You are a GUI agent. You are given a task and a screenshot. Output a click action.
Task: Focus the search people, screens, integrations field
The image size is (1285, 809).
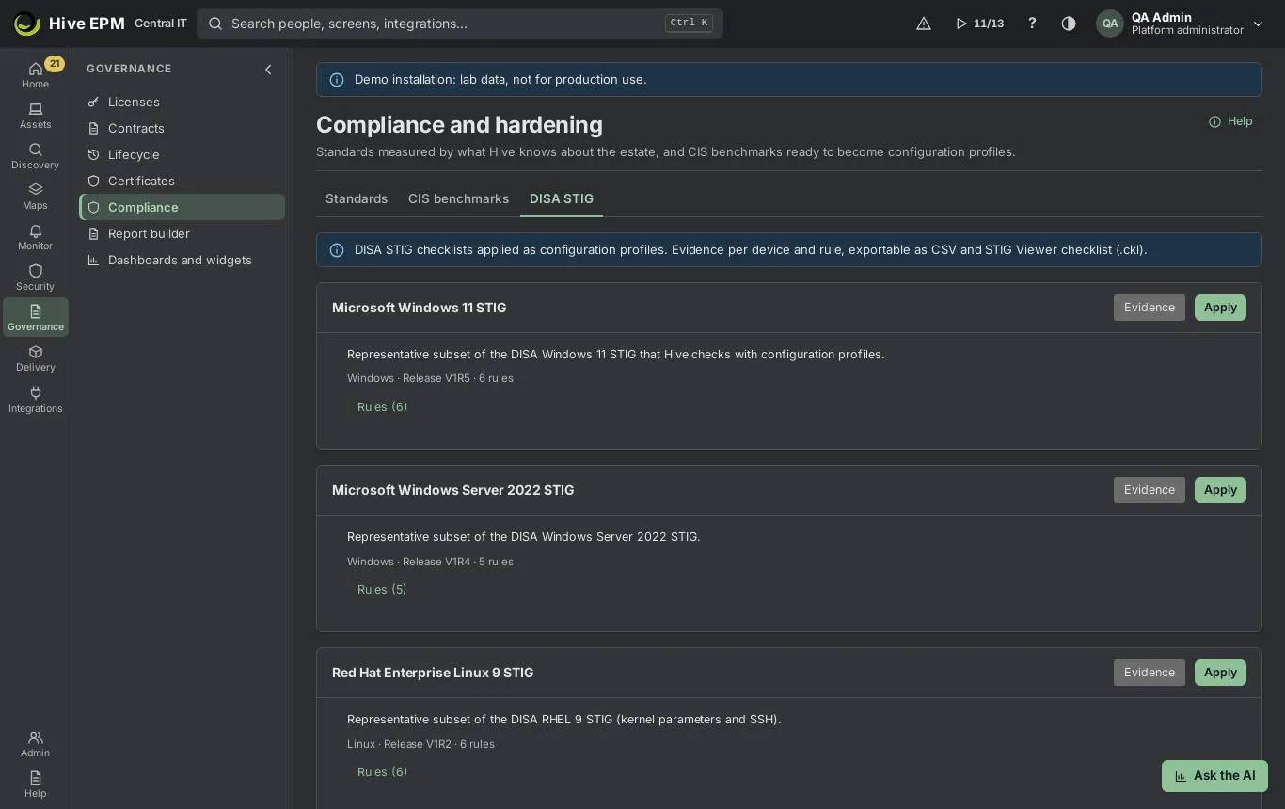pyautogui.click(x=460, y=24)
